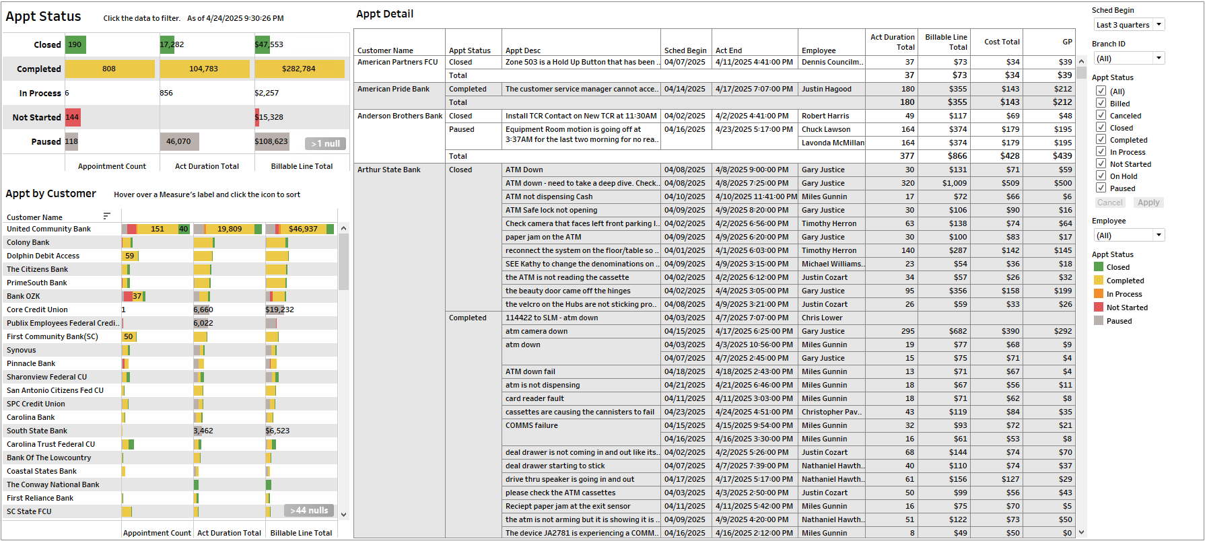Click the customer list scroll up arrow
1205x541 pixels.
click(x=344, y=229)
